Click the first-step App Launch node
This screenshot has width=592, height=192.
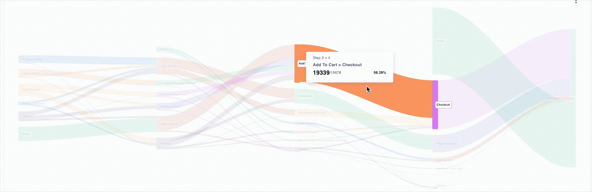click(x=31, y=73)
